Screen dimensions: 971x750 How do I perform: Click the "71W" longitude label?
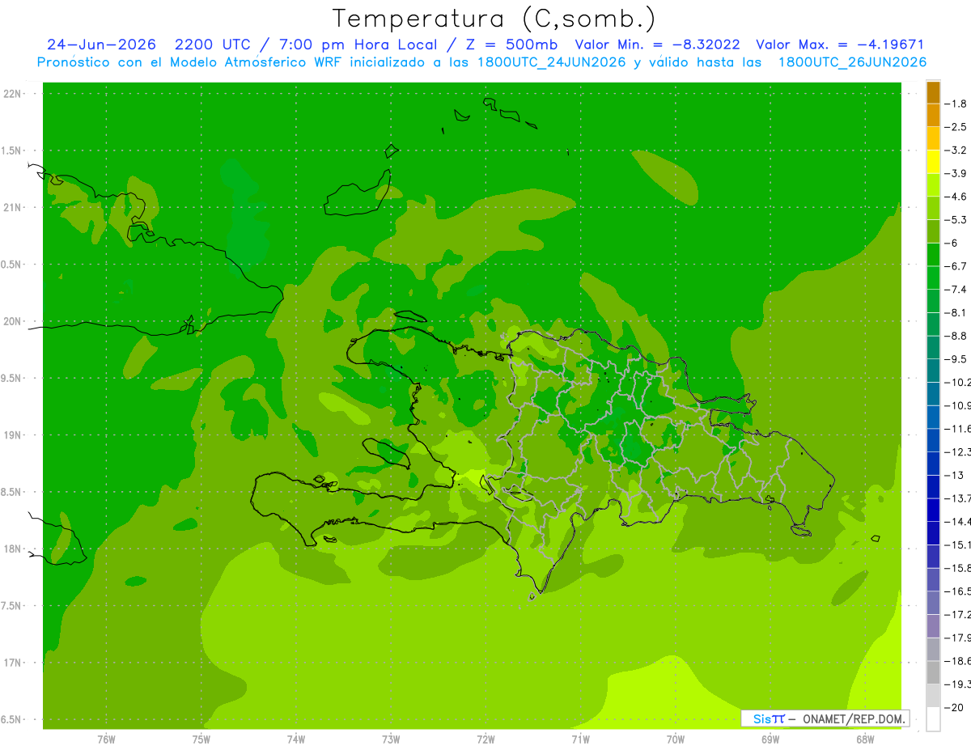point(580,739)
